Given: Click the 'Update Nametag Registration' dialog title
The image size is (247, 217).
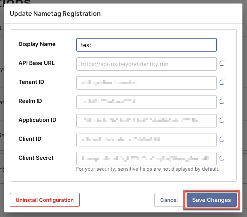Looking at the screenshot, I should point(55,14).
